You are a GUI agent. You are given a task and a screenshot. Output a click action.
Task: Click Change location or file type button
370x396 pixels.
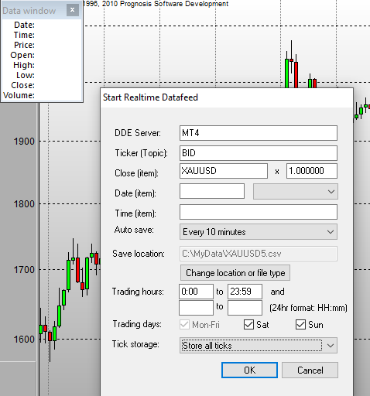(x=235, y=273)
